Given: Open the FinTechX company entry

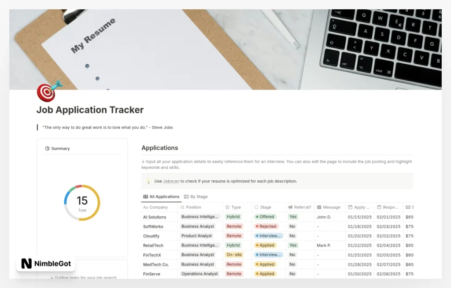Looking at the screenshot, I should pos(152,255).
